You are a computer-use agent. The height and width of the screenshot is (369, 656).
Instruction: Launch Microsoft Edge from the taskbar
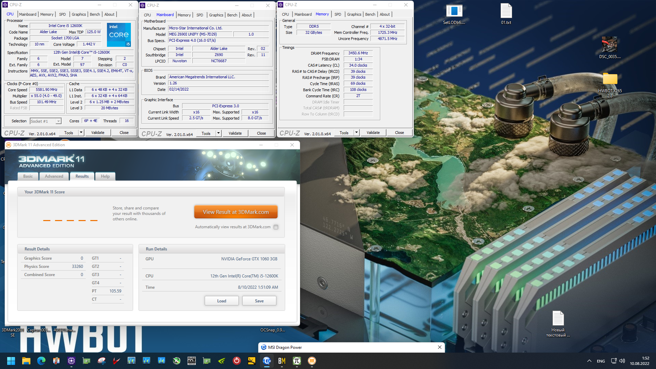click(x=41, y=361)
